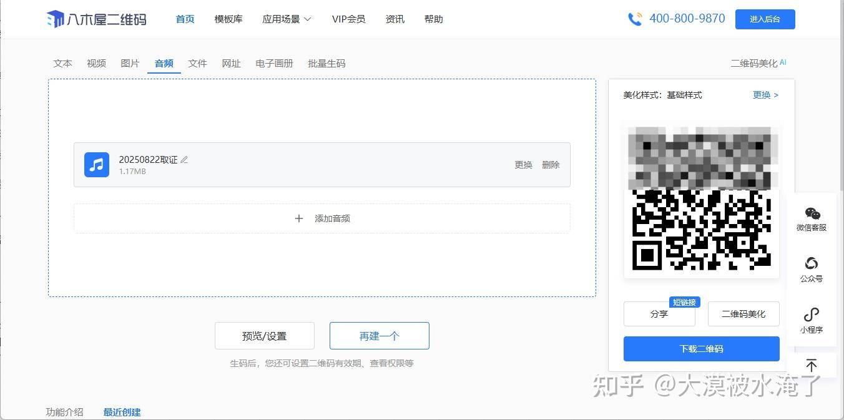Click the phone icon beside 400-800-9870
The height and width of the screenshot is (420, 844).
635,19
